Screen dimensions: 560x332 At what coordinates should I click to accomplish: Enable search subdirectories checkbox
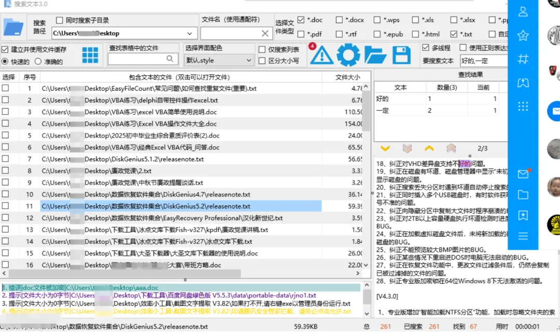pos(59,20)
